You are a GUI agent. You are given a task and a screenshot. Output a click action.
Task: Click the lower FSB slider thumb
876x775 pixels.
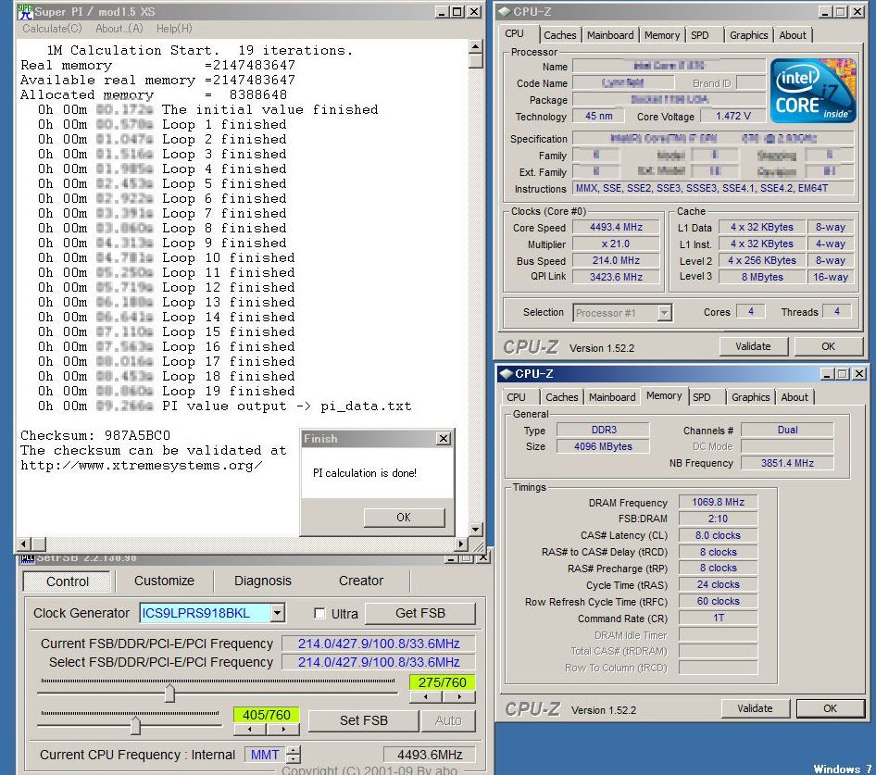click(135, 726)
